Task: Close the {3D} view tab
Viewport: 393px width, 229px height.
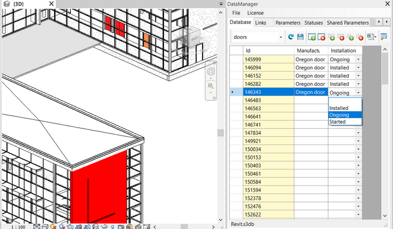Action: (51, 4)
